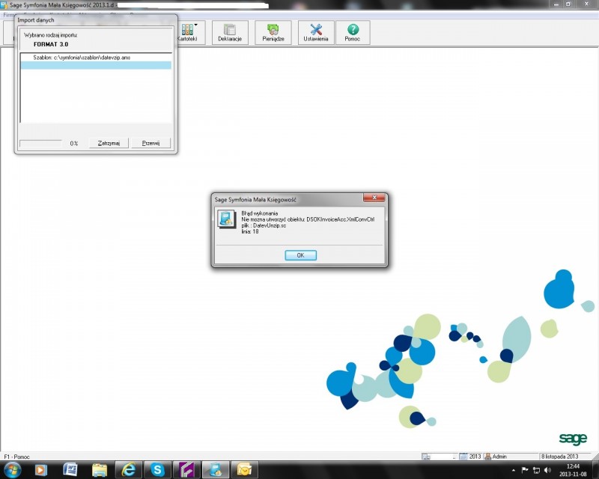Switch to Sage Symfonia taskbar button

[x=216, y=470]
